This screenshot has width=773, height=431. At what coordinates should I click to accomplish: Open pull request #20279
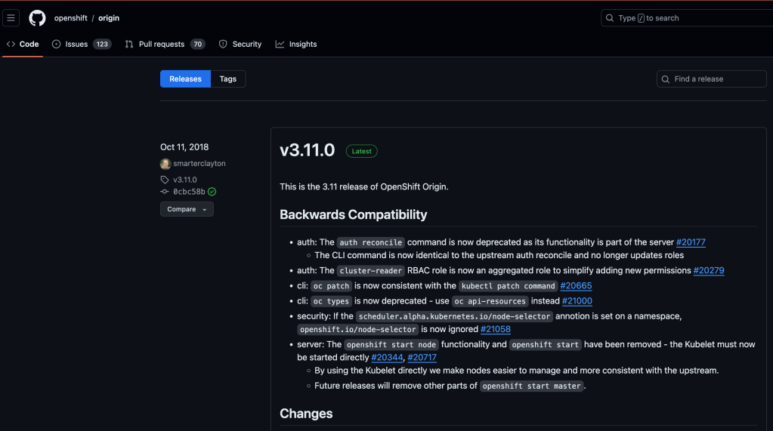[x=709, y=270]
